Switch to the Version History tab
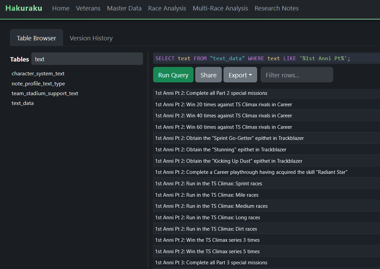Viewport: 380px width, 269px height. pos(91,38)
